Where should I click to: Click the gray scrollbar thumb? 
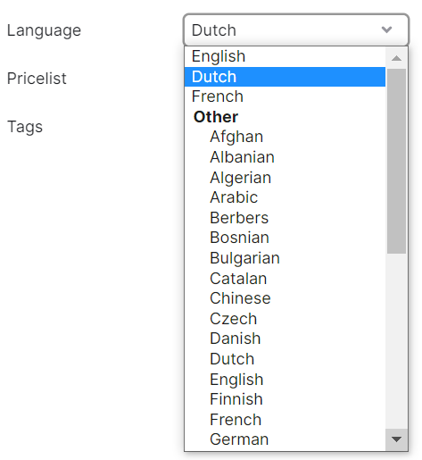click(x=396, y=161)
